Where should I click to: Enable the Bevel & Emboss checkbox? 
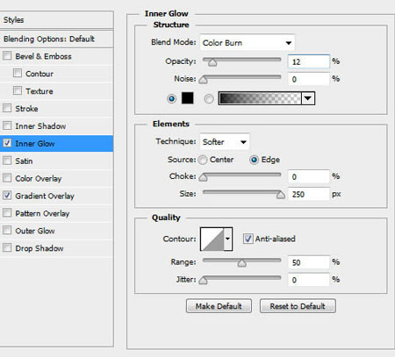click(x=7, y=56)
